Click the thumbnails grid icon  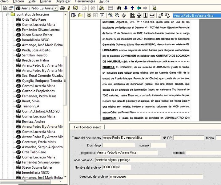(x=89, y=15)
